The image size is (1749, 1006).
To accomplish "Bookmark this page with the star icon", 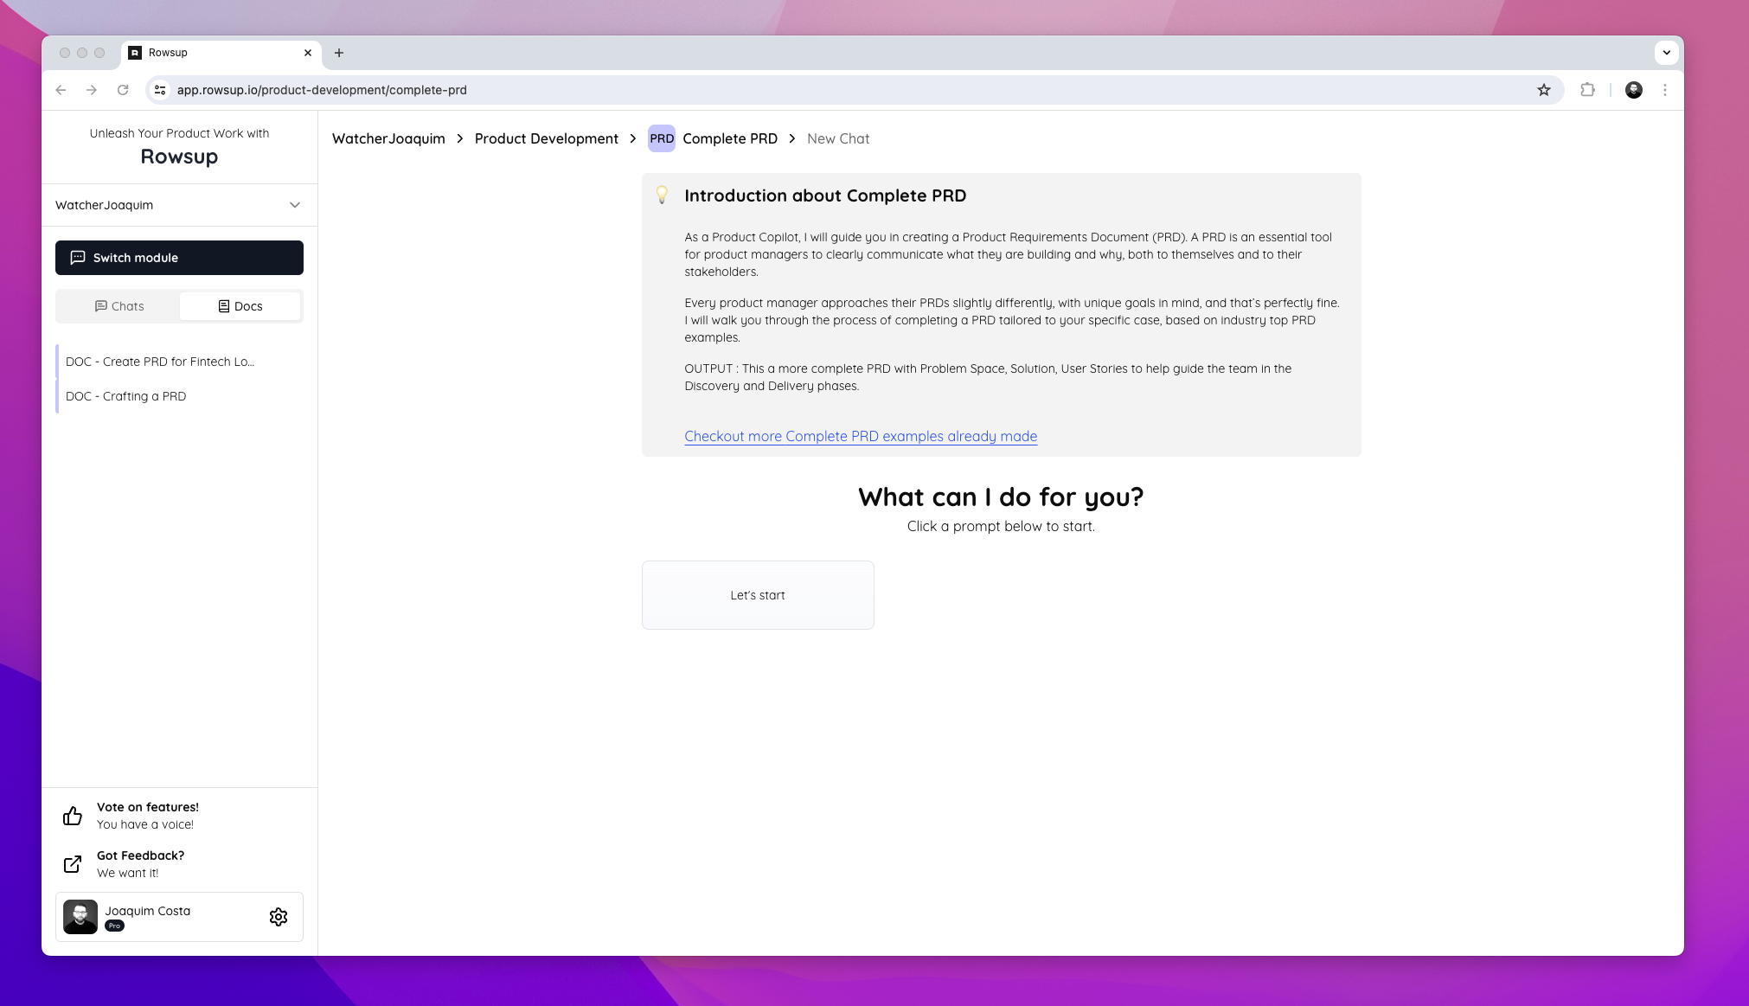I will click(1543, 90).
